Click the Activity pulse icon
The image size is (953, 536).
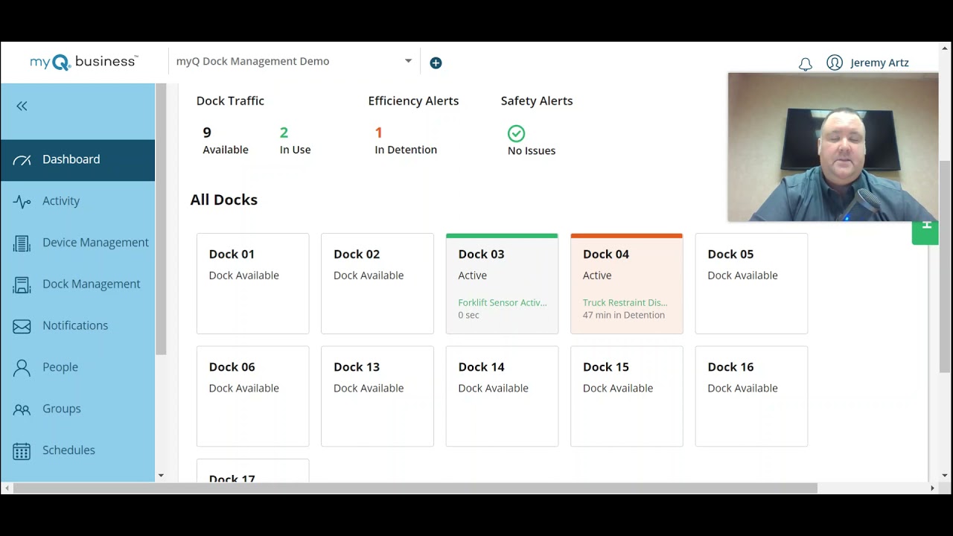point(22,202)
